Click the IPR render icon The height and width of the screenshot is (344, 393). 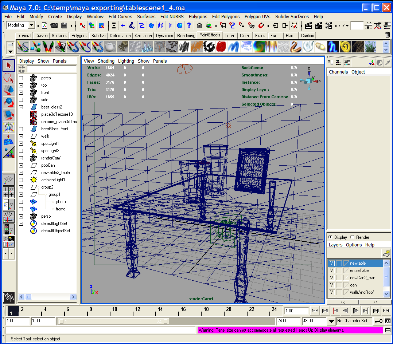pyautogui.click(x=319, y=25)
